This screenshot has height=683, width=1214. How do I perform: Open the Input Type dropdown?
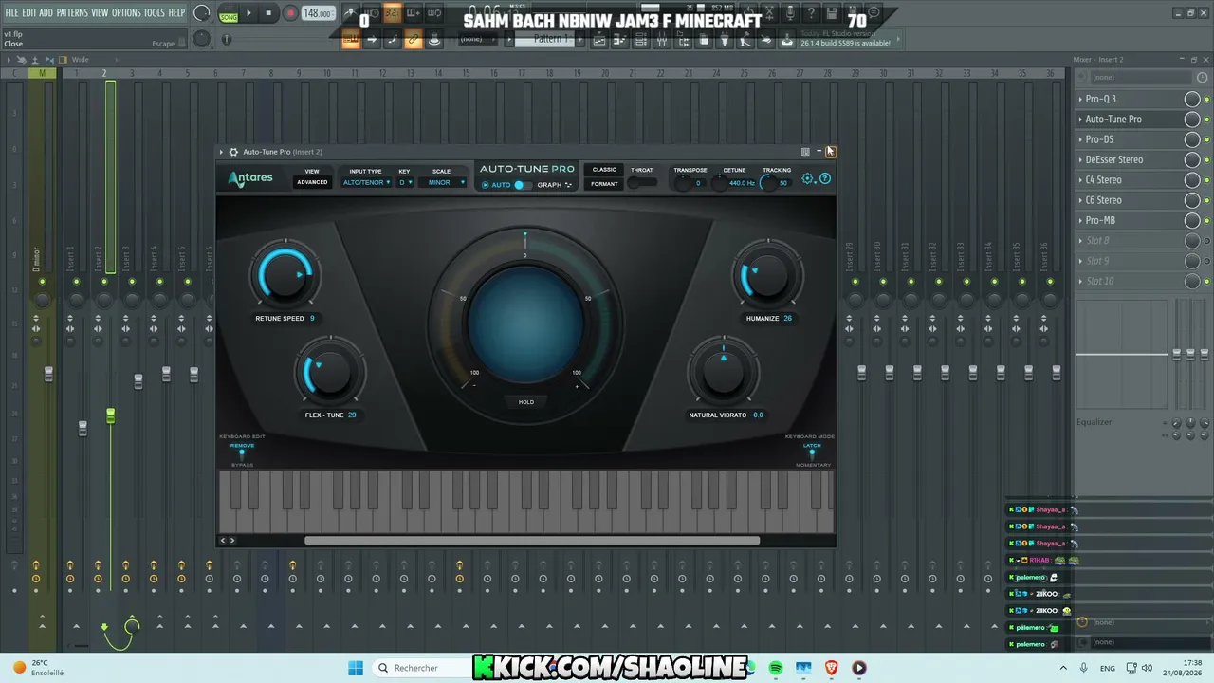pos(366,182)
